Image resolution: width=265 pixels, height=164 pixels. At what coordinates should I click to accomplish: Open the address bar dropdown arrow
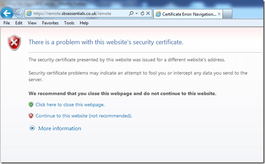[137, 13]
